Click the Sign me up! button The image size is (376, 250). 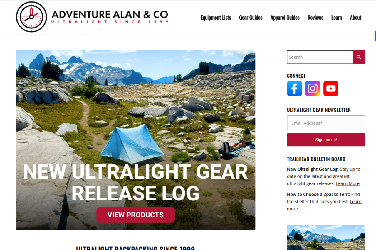point(326,140)
